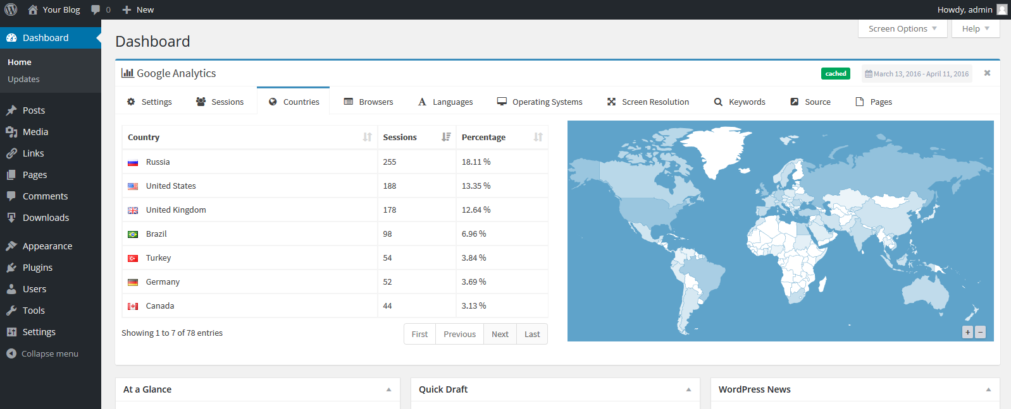Click the Russia flag icon

(x=133, y=162)
